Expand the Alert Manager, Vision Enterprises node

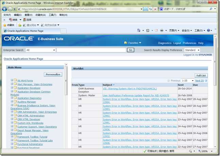(x=12, y=84)
